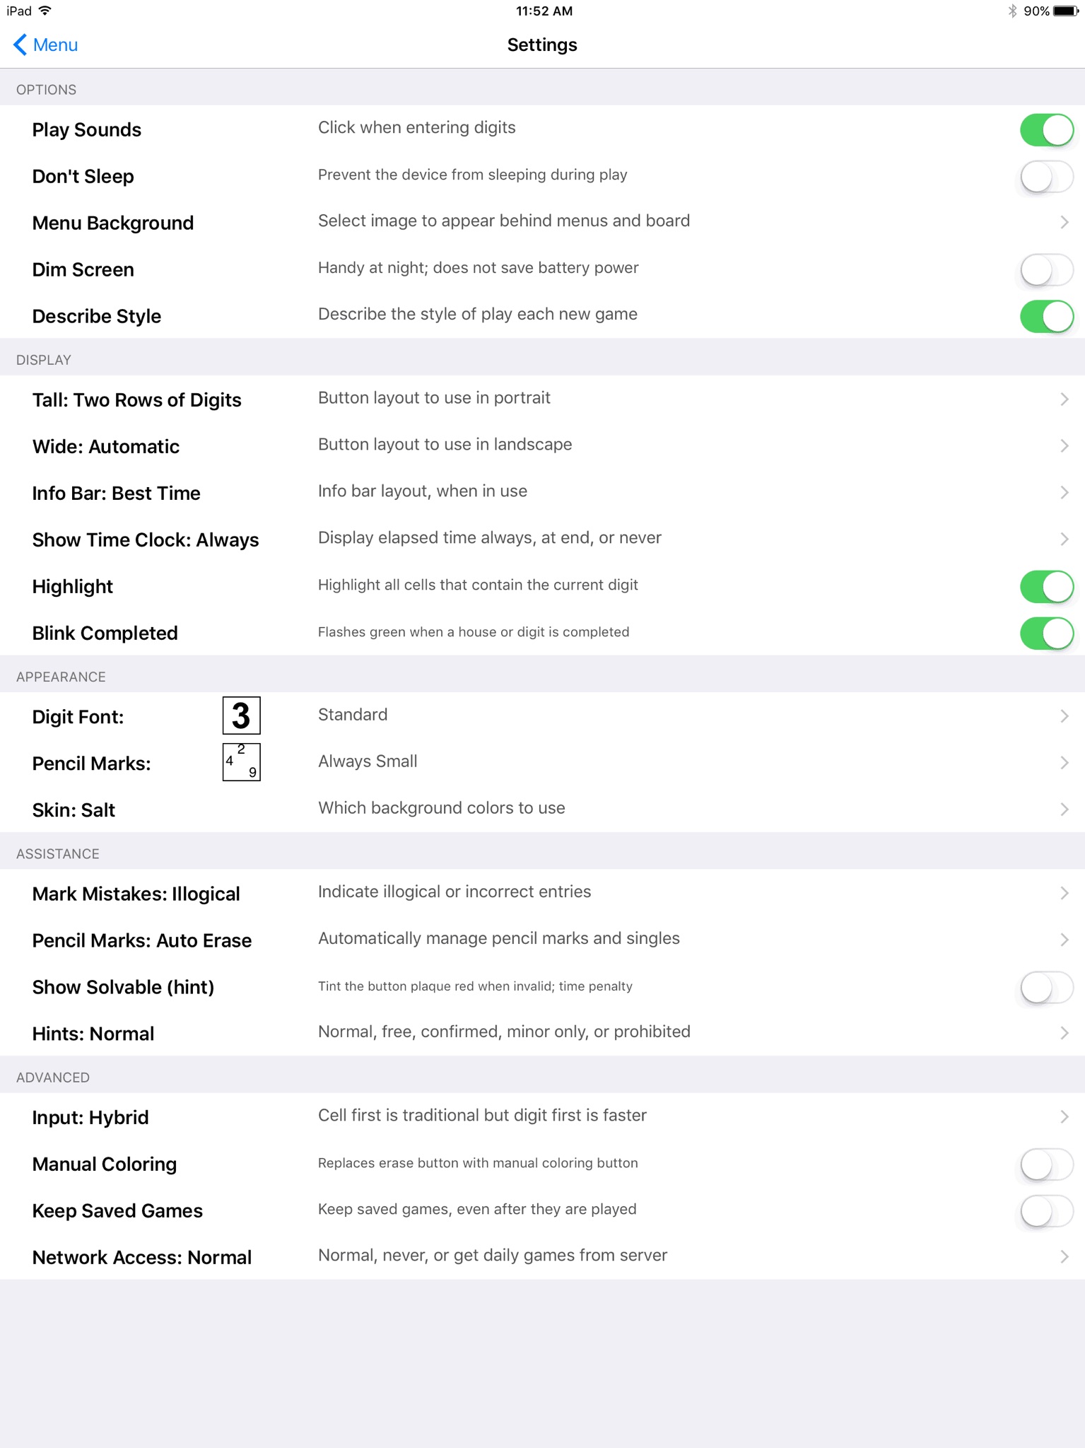The image size is (1085, 1448).
Task: Tap the Skin: Salt chevron arrow
Action: (x=1064, y=809)
